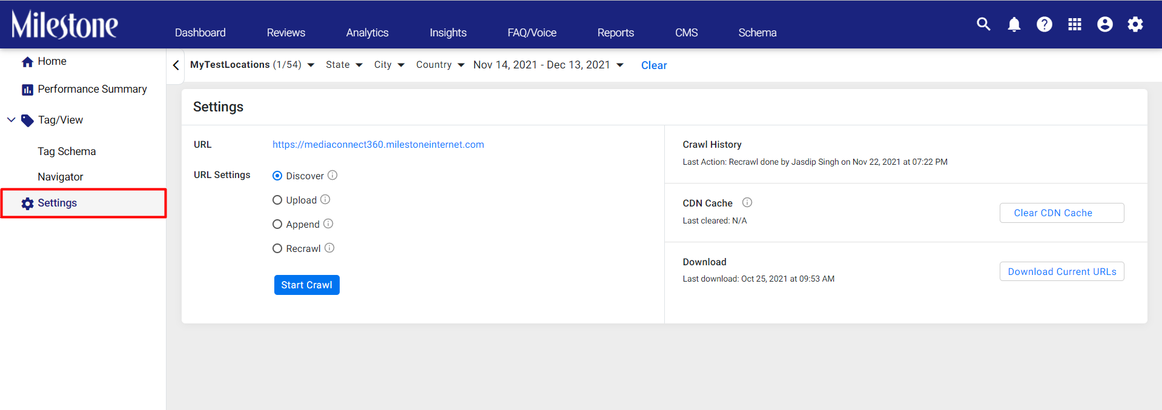This screenshot has height=410, width=1162.
Task: Select the Recrawl radio button
Action: pos(277,248)
